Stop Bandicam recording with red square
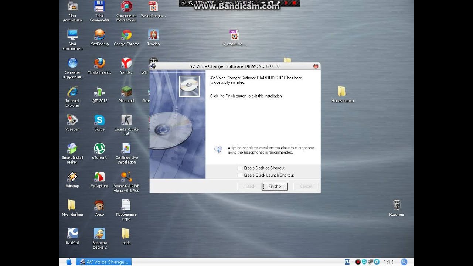The width and height of the screenshot is (473, 266). (295, 3)
